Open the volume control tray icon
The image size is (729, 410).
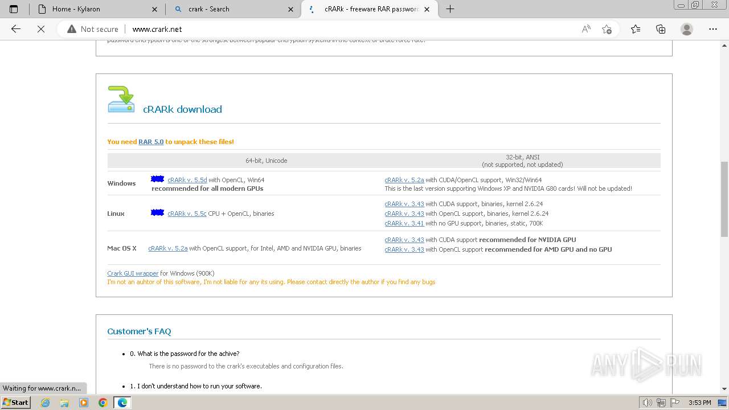click(648, 403)
